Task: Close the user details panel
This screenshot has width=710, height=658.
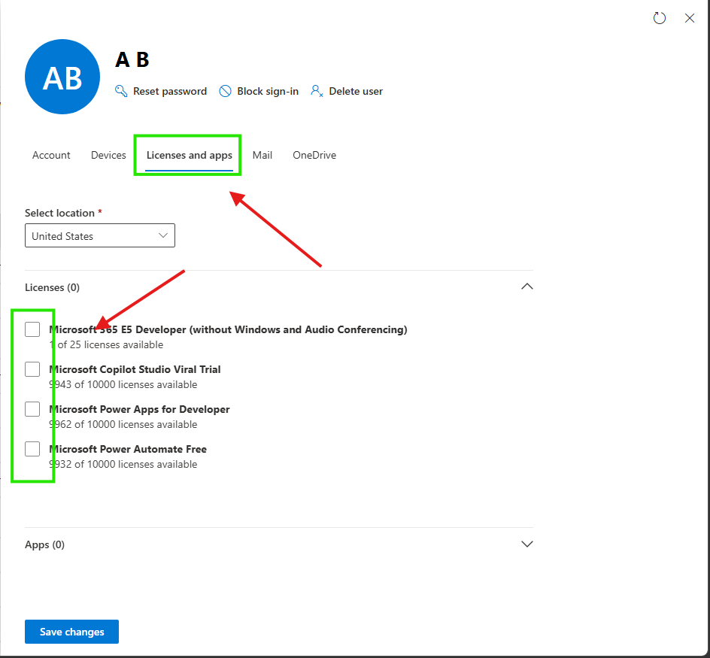Action: (x=689, y=18)
